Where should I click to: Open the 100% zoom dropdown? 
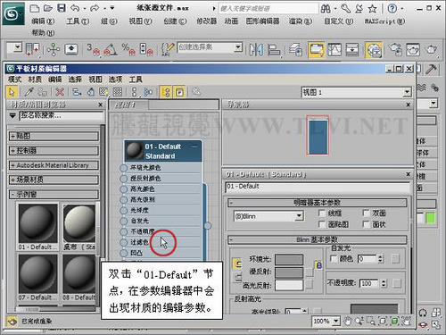(336, 321)
